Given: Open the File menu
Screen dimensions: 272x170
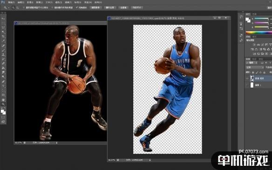Looking at the screenshot, I should coord(12,2).
